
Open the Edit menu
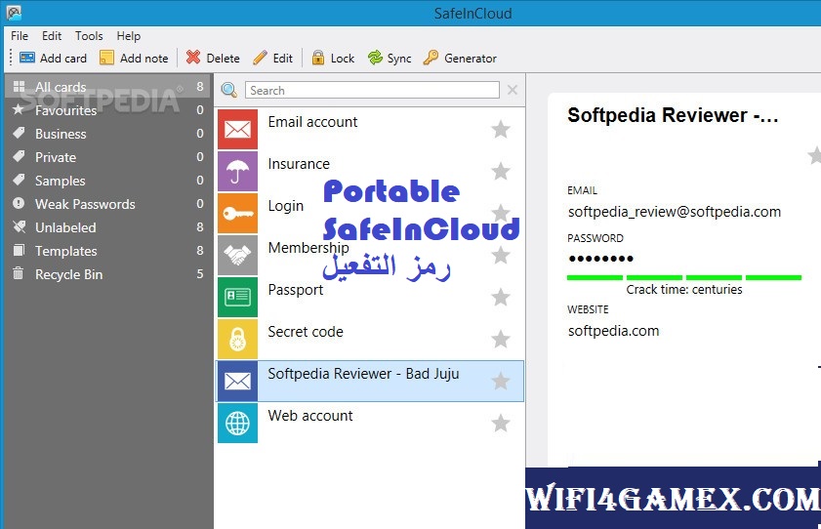click(x=52, y=36)
